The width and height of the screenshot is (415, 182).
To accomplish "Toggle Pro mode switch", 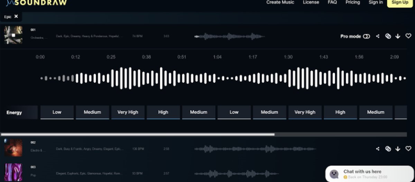I will click(x=366, y=36).
